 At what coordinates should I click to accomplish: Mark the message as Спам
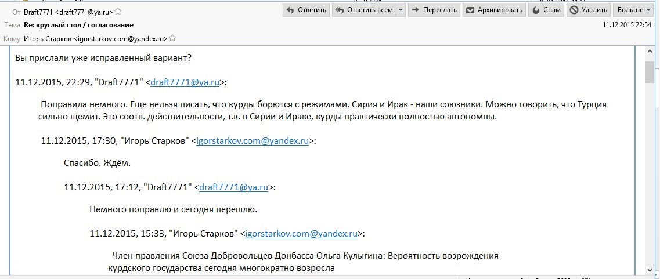[546, 10]
